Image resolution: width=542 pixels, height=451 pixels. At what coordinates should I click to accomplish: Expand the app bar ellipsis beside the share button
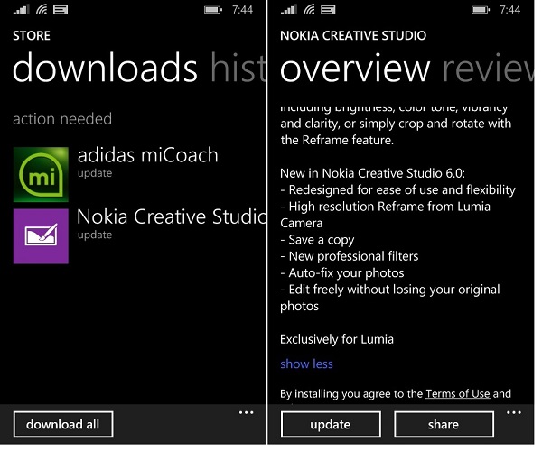[514, 412]
